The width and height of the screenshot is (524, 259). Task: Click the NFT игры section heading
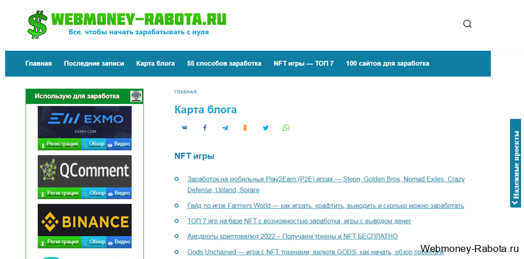195,156
